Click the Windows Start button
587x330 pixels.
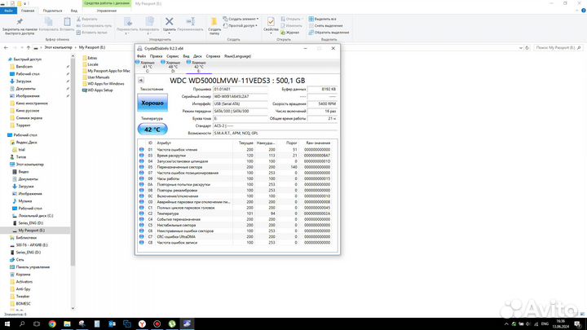[7, 324]
